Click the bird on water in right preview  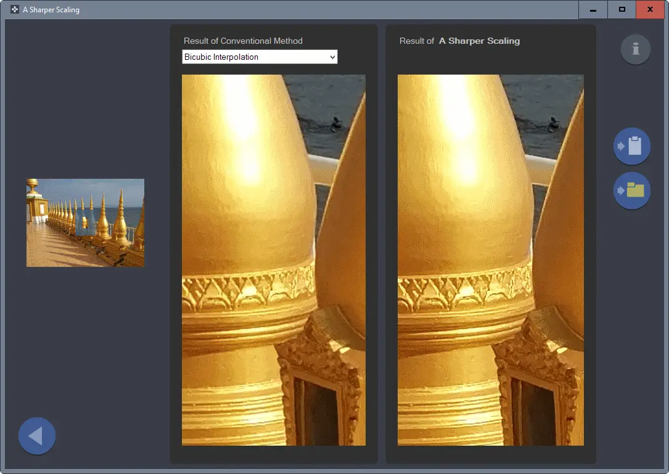(554, 124)
